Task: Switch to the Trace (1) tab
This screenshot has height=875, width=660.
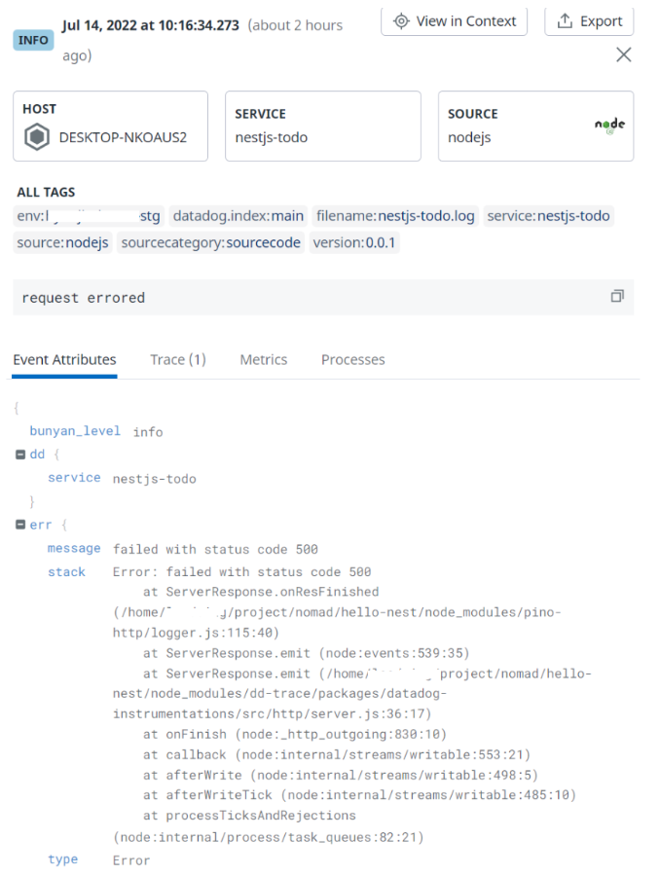Action: pyautogui.click(x=178, y=360)
